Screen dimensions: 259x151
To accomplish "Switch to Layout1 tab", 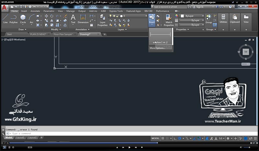I will click(20, 137).
